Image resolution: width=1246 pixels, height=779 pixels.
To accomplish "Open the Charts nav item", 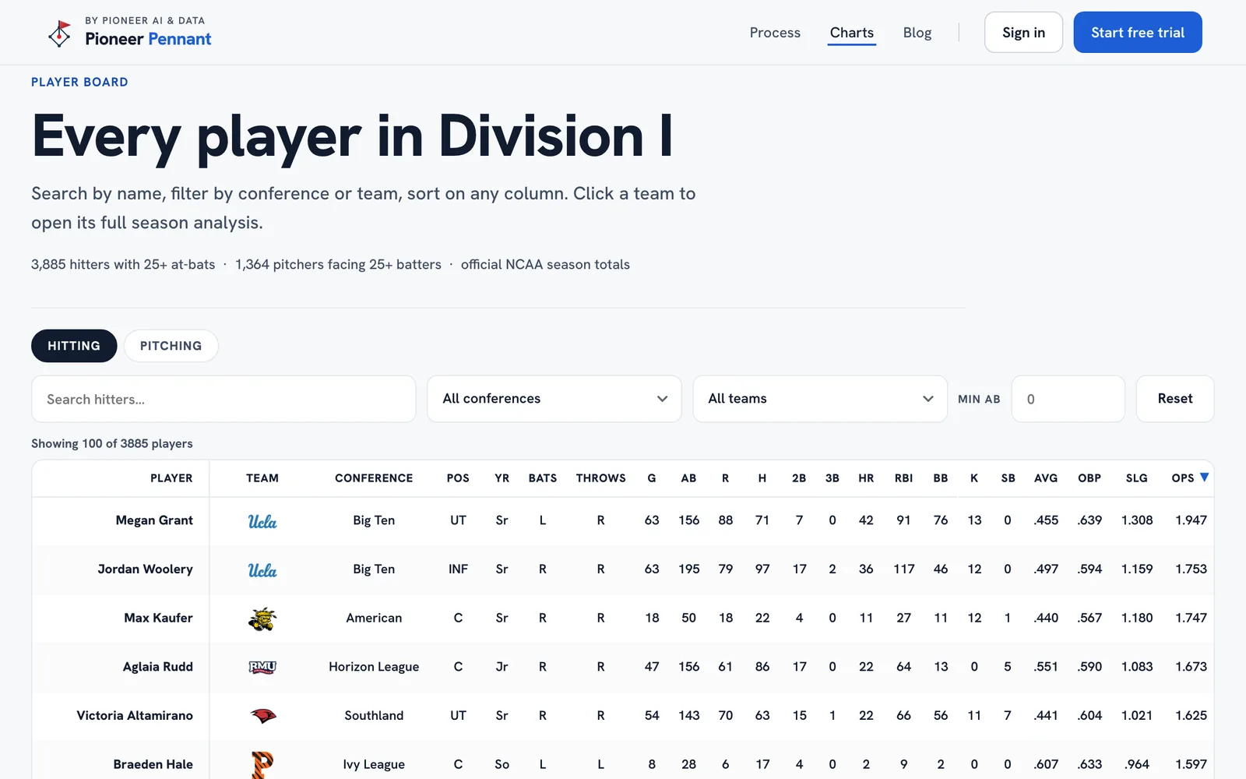I will [852, 33].
